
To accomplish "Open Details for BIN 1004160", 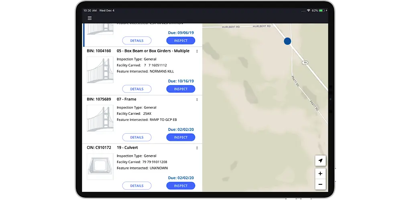I will 137,89.
